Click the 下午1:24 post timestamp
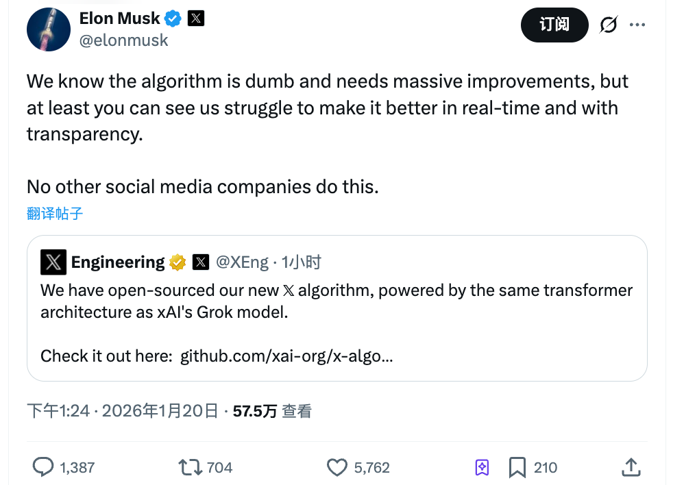Image resolution: width=684 pixels, height=485 pixels. 59,411
